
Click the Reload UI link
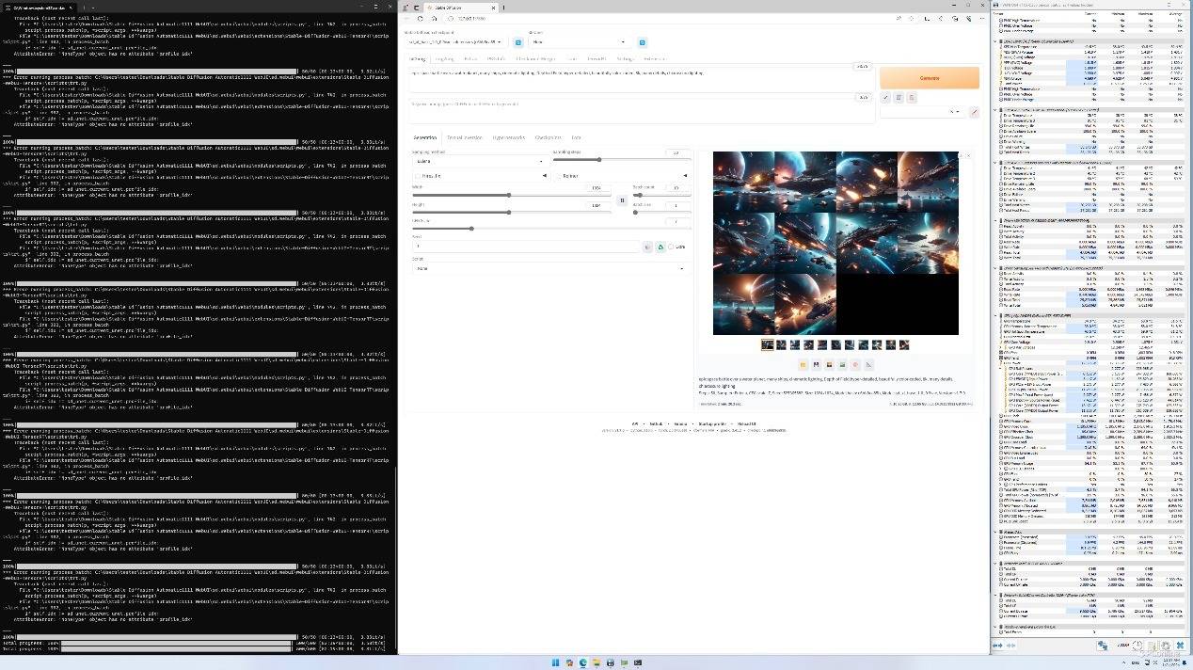point(746,423)
